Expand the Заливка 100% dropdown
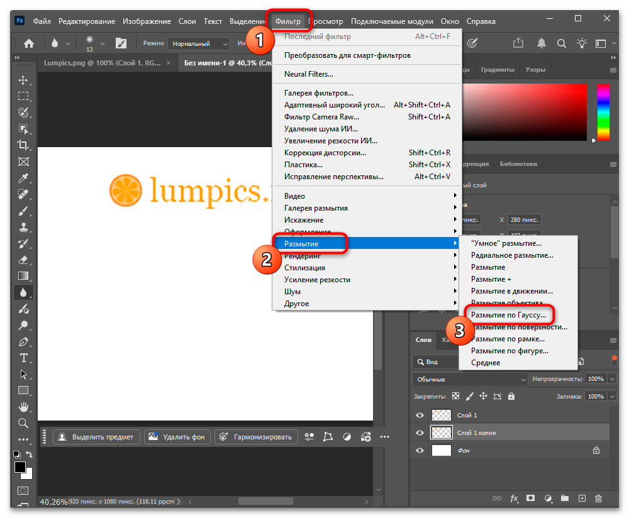The width and height of the screenshot is (629, 518). pyautogui.click(x=613, y=397)
